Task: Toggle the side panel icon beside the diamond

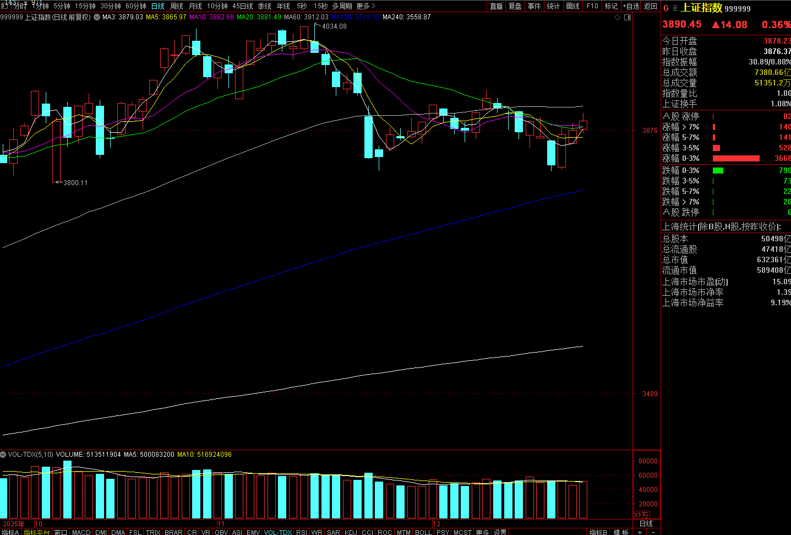Action: pos(628,17)
